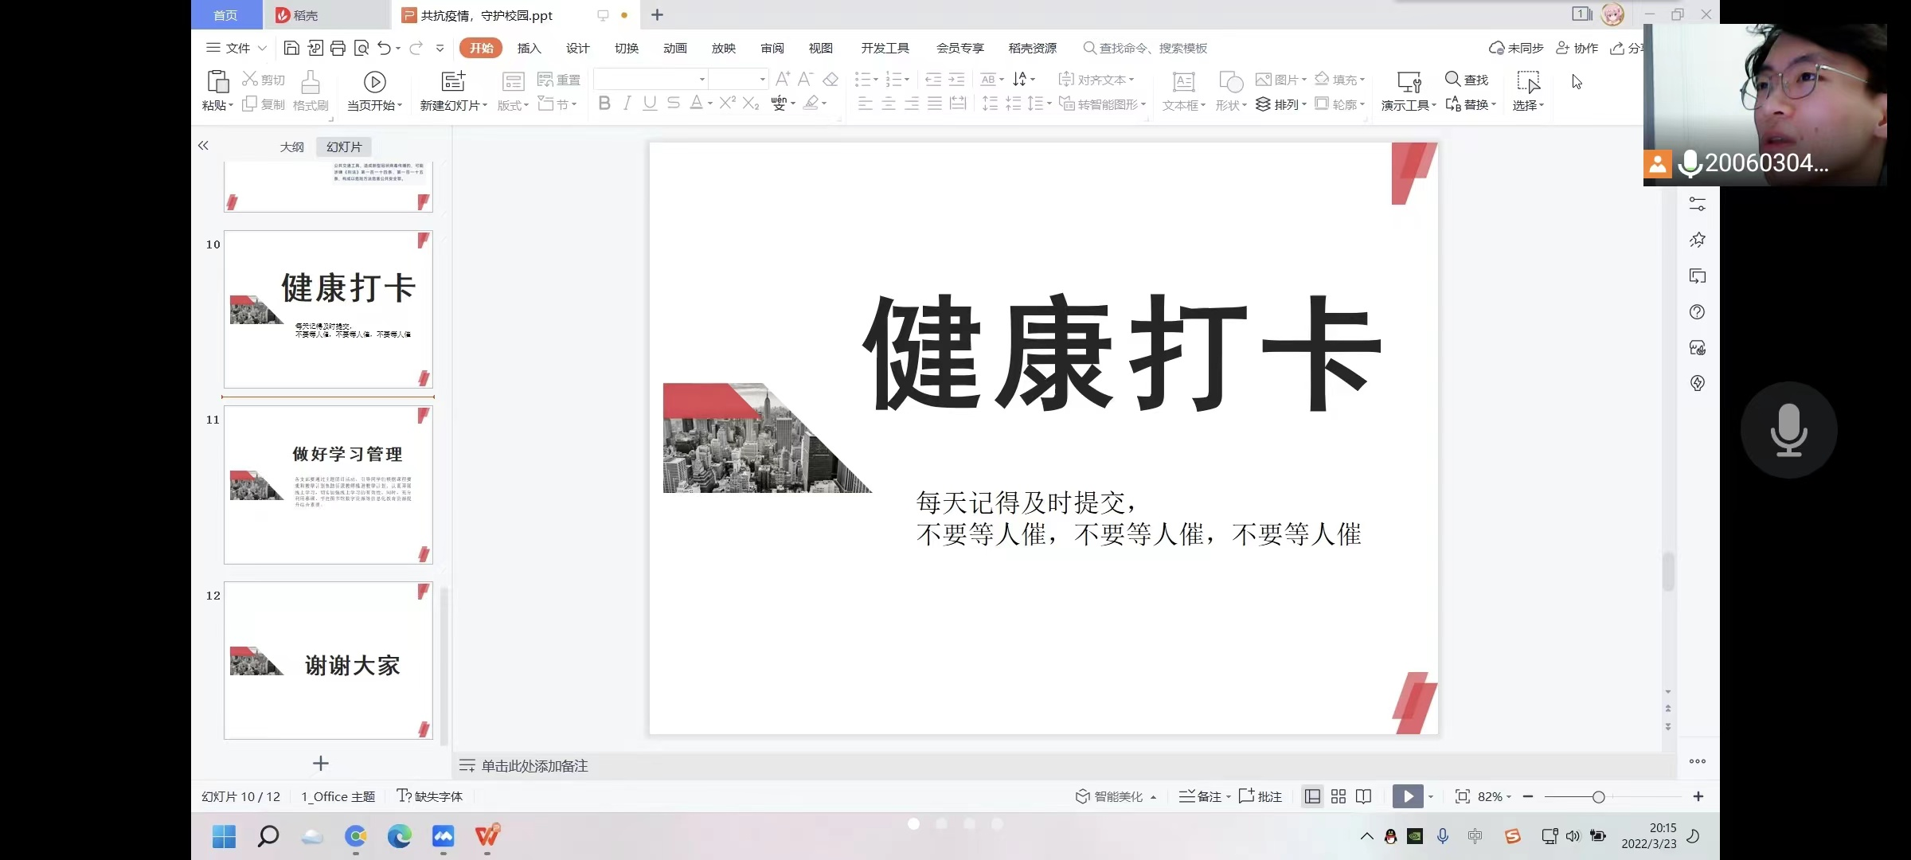Click the Replace button
This screenshot has height=860, width=1911.
[1471, 104]
